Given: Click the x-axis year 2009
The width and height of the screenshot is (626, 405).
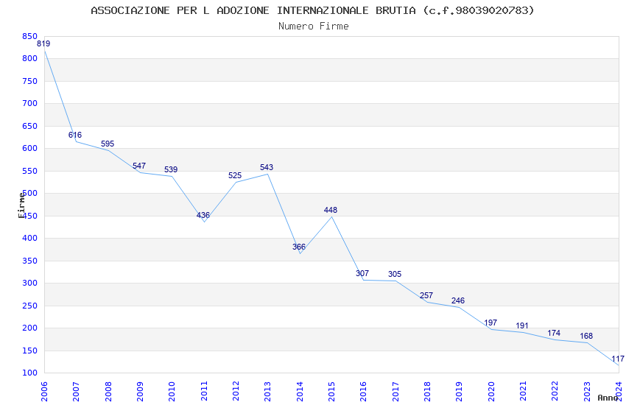Looking at the screenshot, I should [x=140, y=391].
